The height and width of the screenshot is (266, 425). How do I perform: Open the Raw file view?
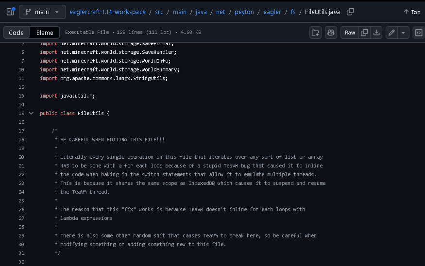[x=350, y=33]
